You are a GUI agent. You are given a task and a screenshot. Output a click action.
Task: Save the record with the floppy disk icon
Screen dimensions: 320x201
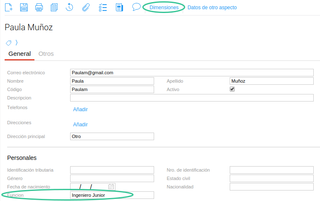[x=24, y=7]
